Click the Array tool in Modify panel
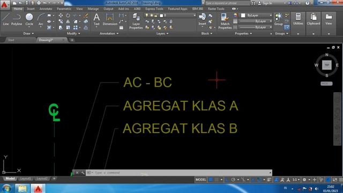The height and width of the screenshot is (193, 343). pos(76,27)
